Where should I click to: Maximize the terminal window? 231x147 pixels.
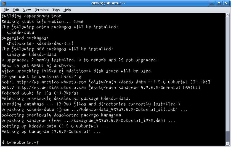point(219,3)
